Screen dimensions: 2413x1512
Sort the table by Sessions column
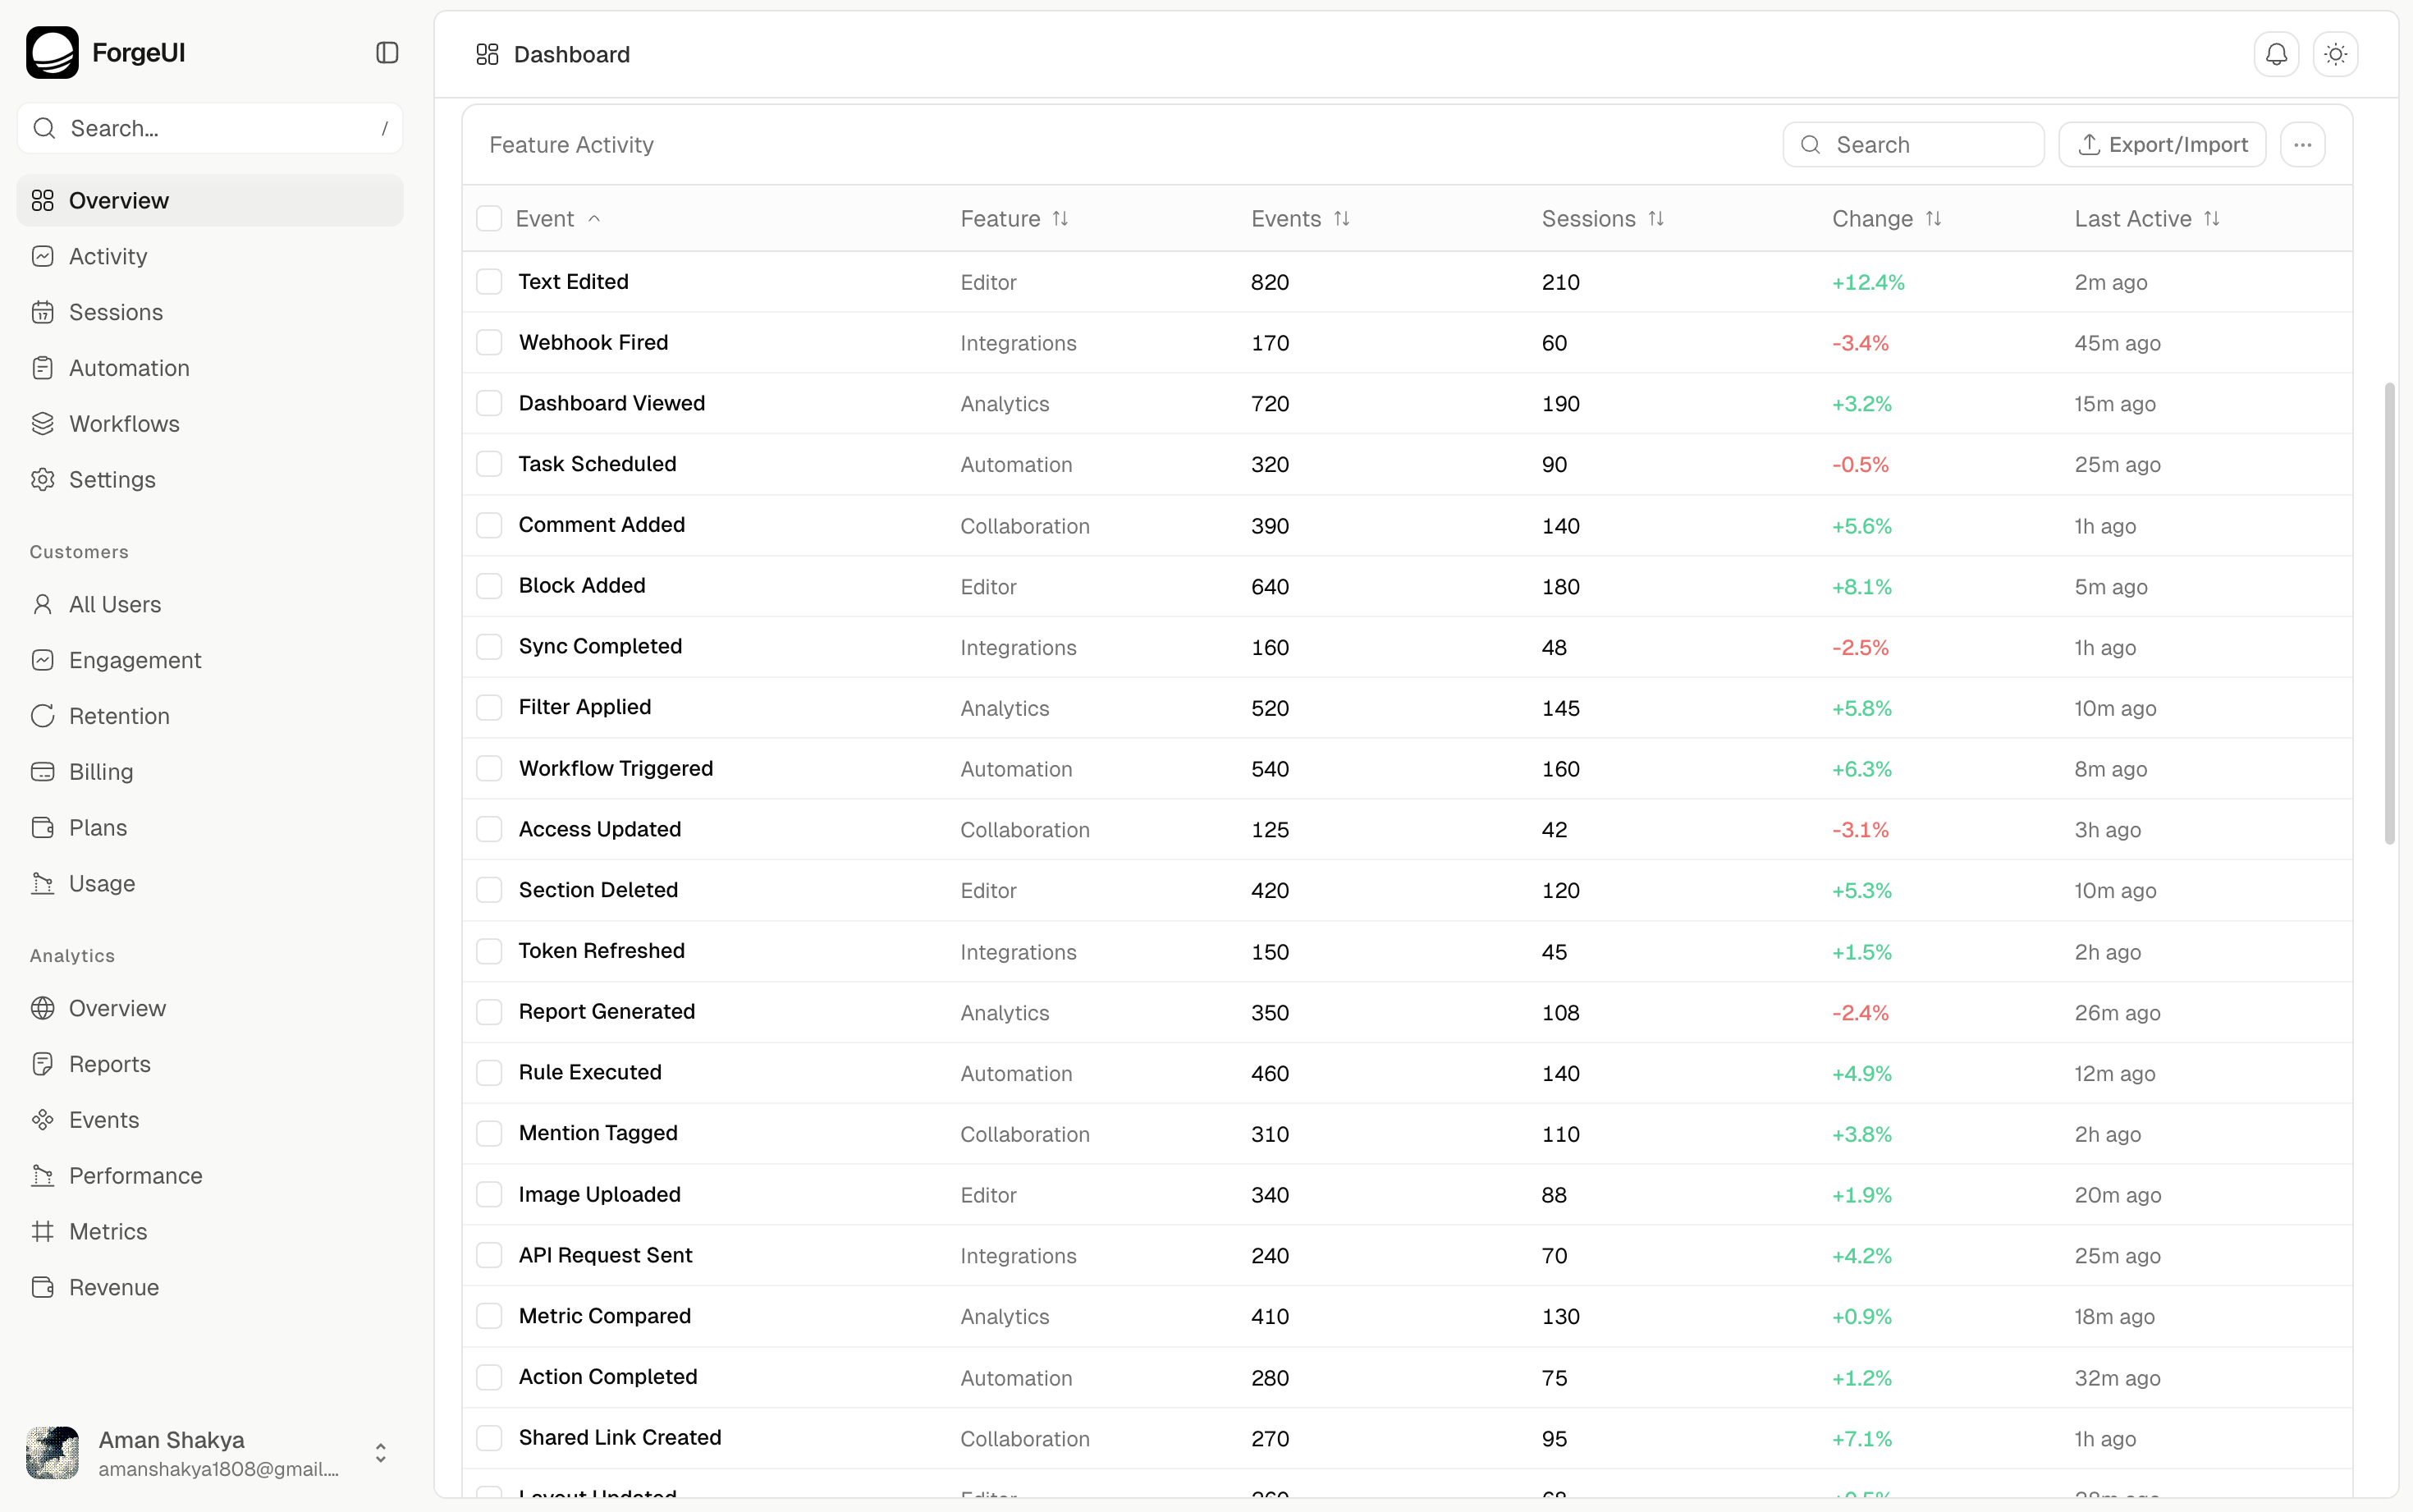click(x=1655, y=218)
